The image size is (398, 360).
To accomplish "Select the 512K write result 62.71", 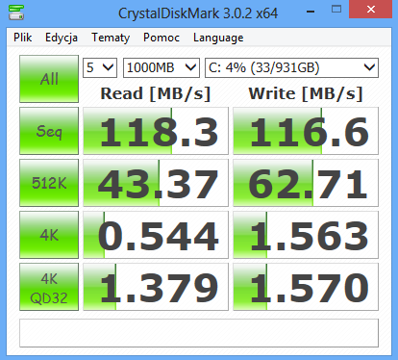I will pos(306,183).
